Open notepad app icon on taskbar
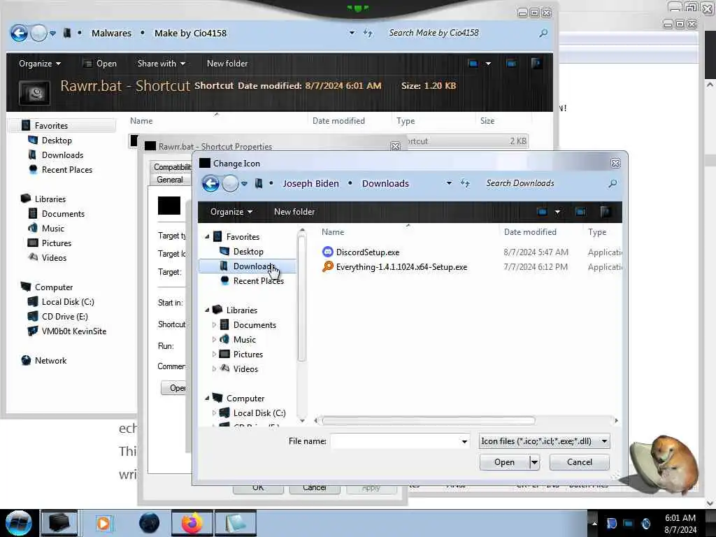716x537 pixels. click(x=235, y=523)
